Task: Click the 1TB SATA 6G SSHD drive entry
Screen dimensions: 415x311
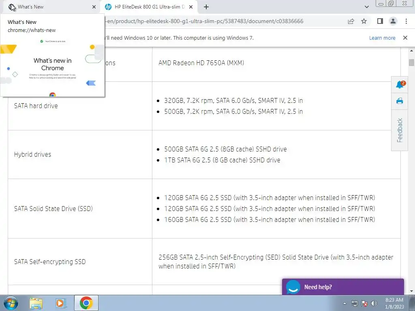Action: pos(222,160)
